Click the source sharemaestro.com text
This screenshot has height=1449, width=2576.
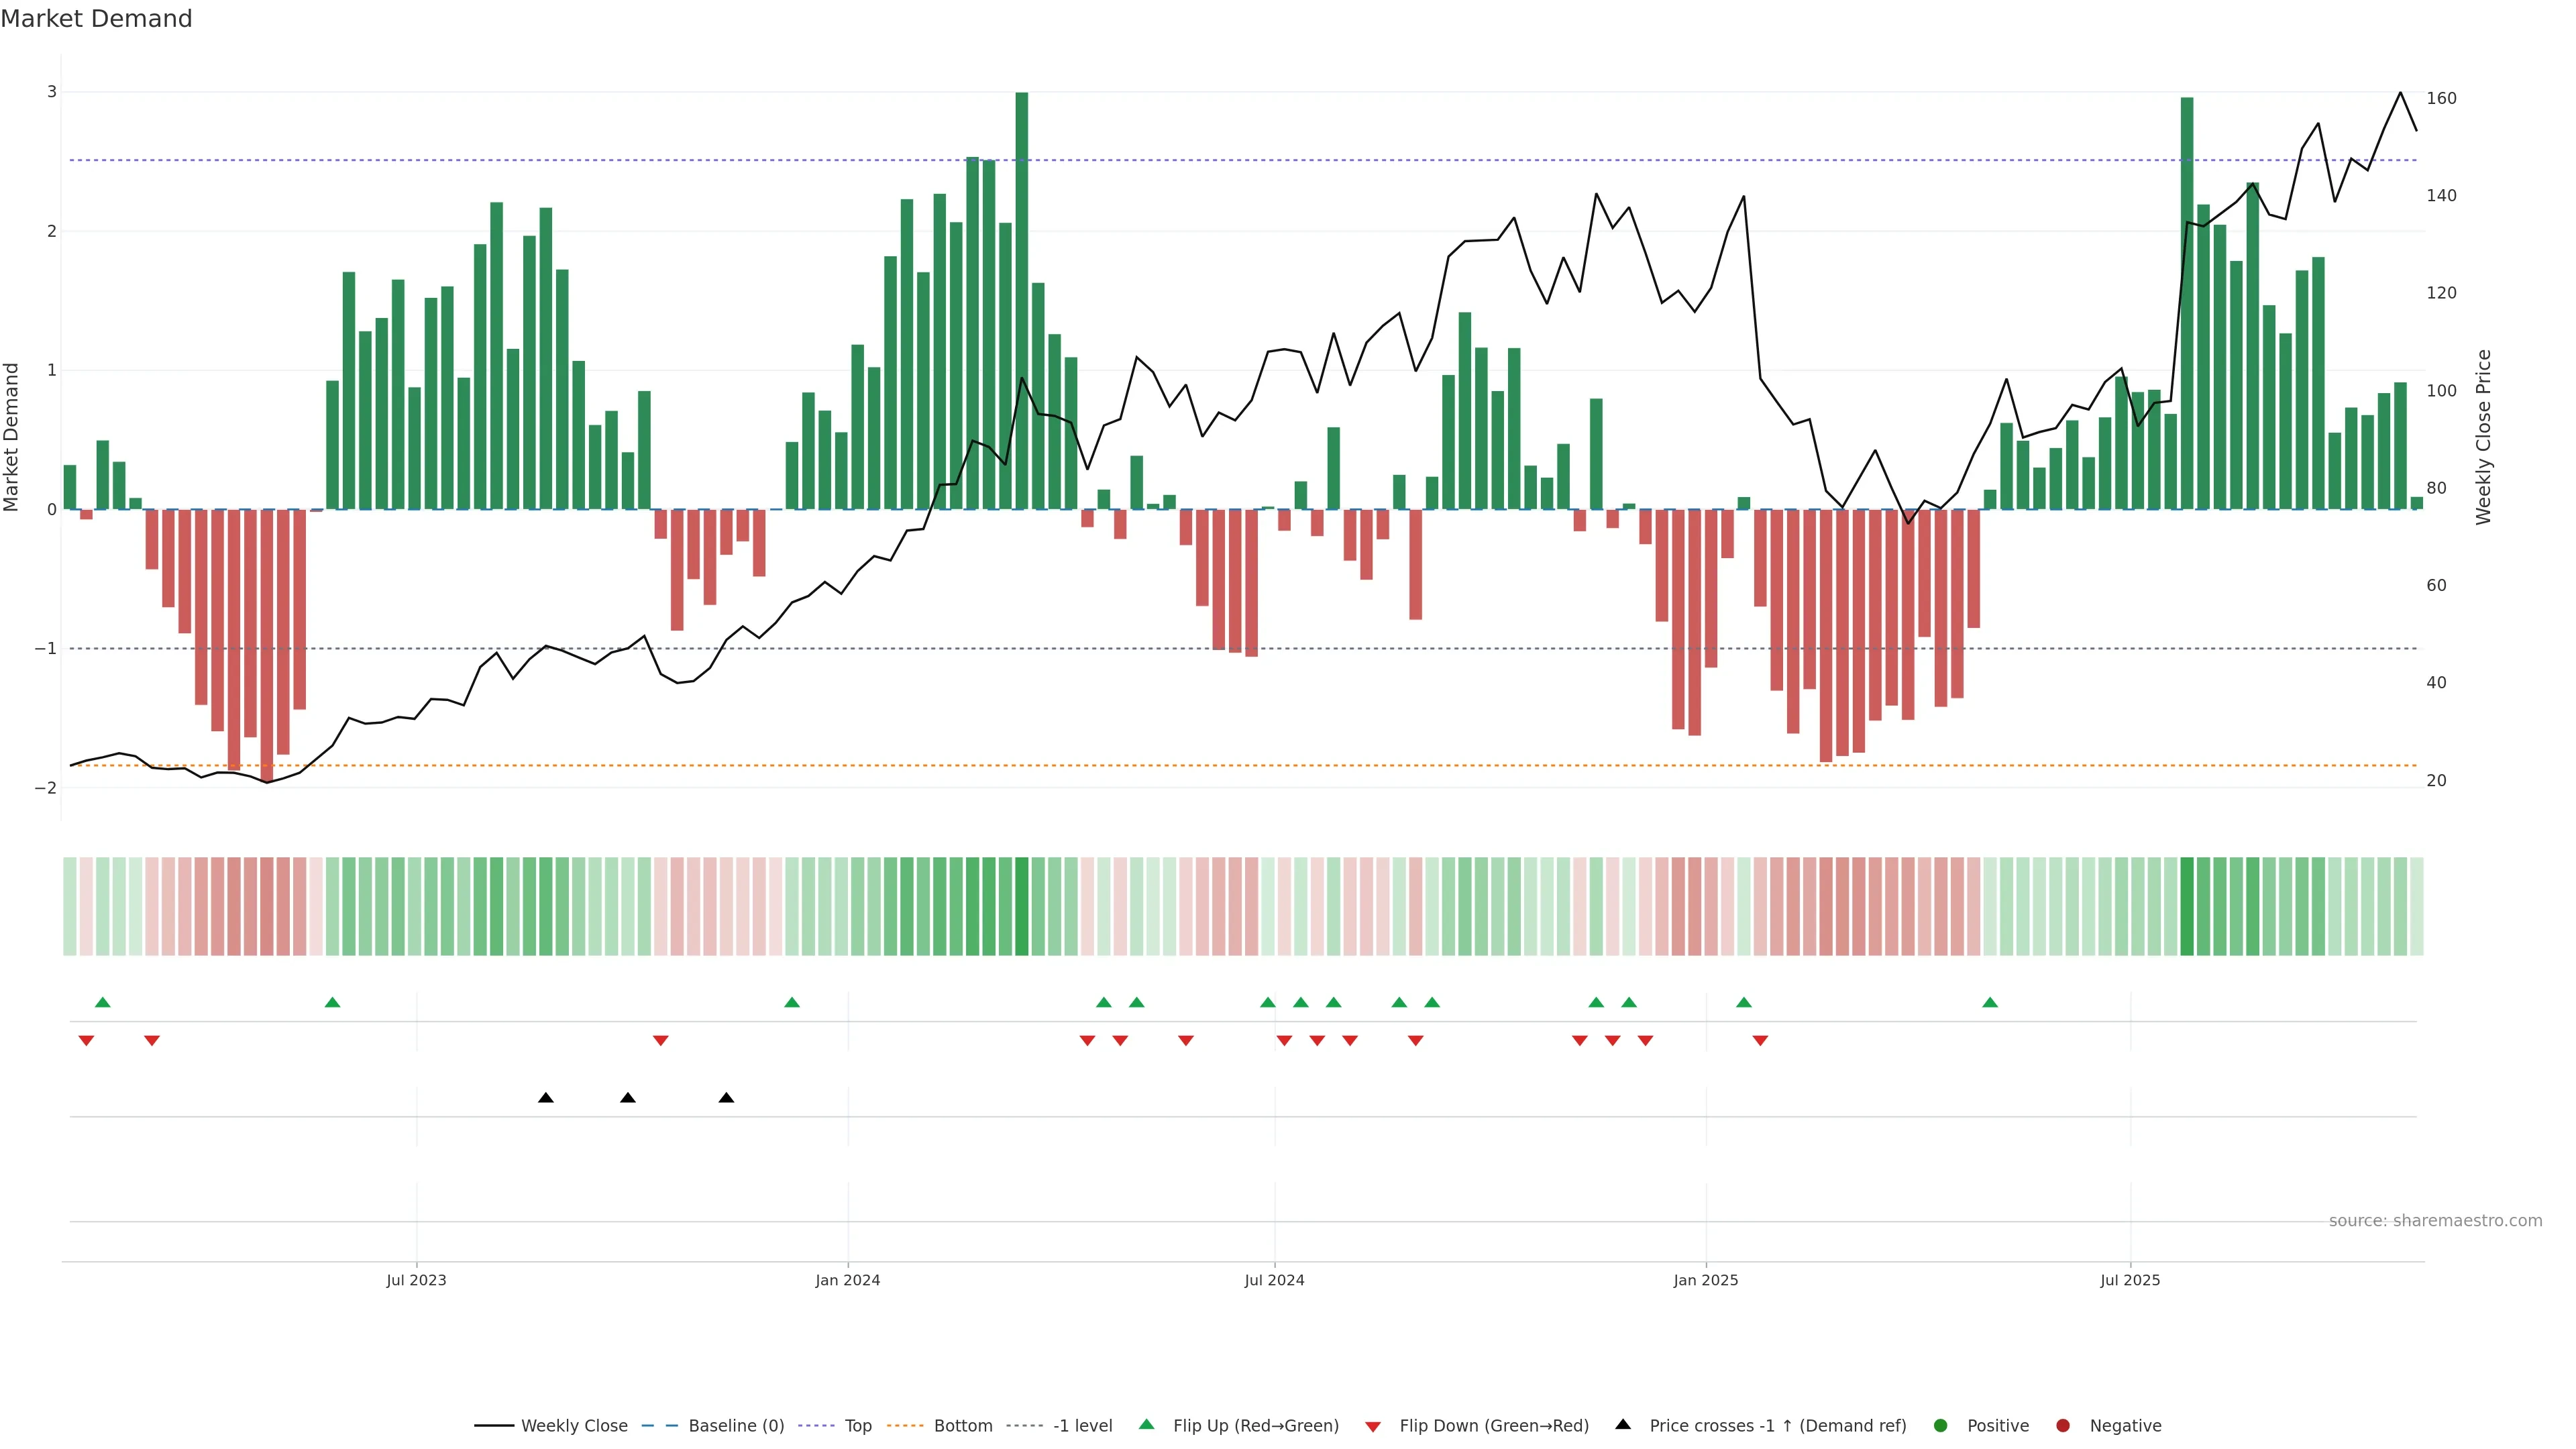[2435, 1221]
